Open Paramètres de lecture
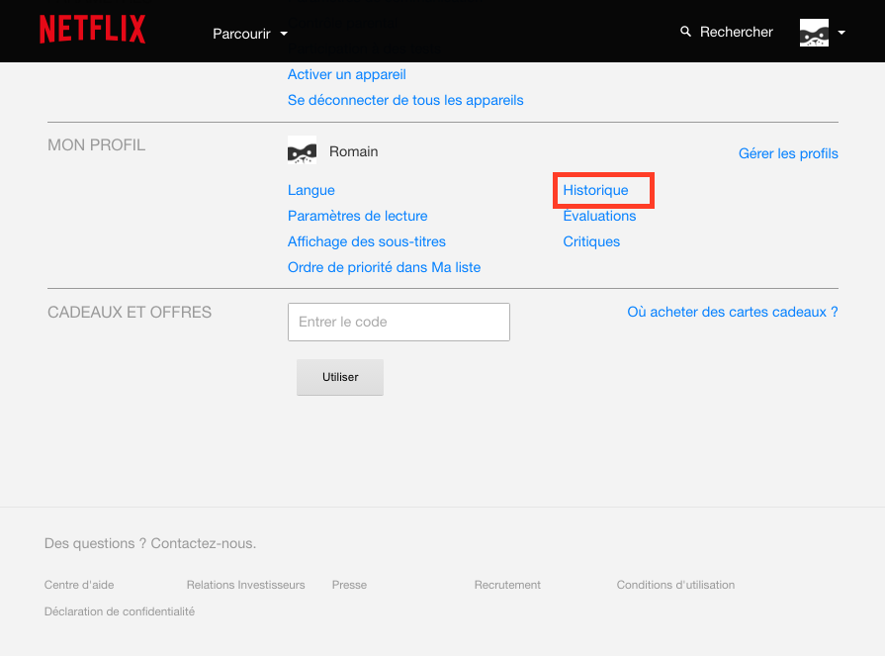The height and width of the screenshot is (656, 885). point(357,216)
